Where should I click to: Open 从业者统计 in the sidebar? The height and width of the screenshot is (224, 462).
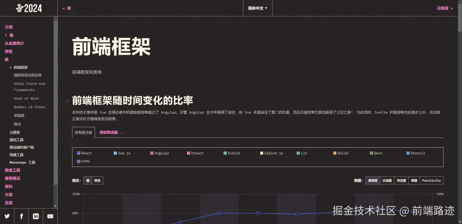pos(14,43)
